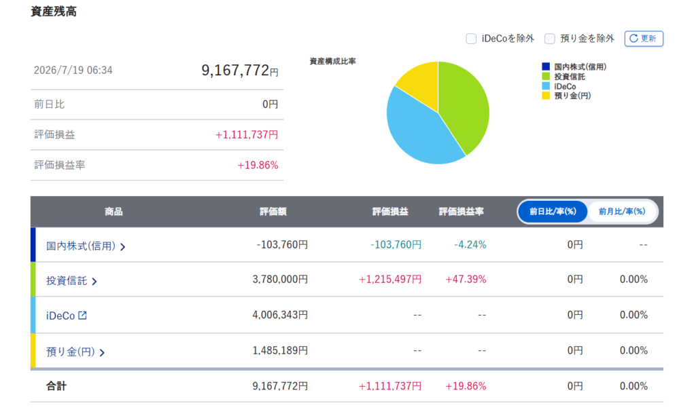696x416 pixels.
Task: Click the refresh icon in 更新 button
Action: (x=633, y=39)
